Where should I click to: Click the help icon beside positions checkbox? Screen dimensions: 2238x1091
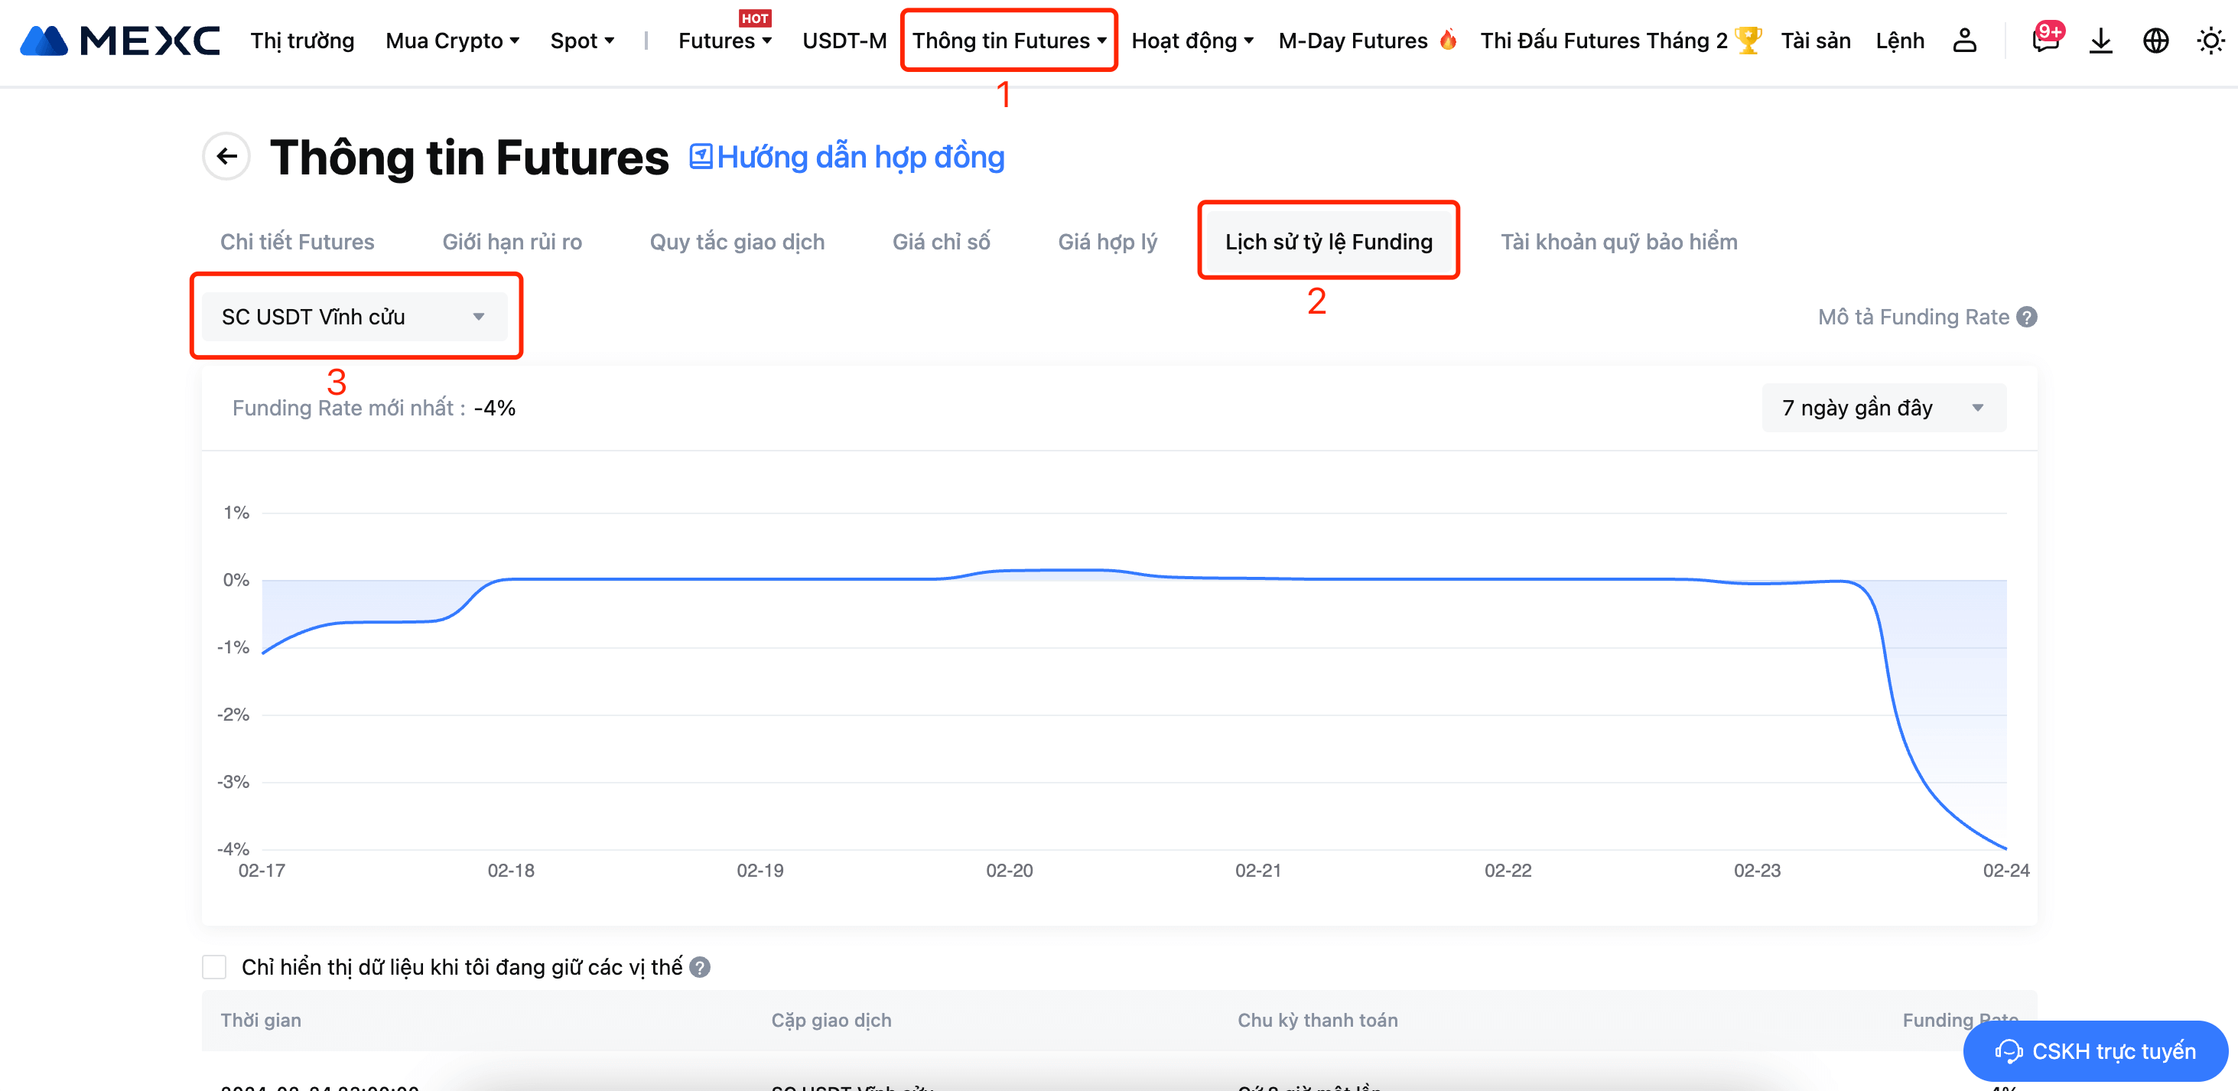pyautogui.click(x=699, y=967)
